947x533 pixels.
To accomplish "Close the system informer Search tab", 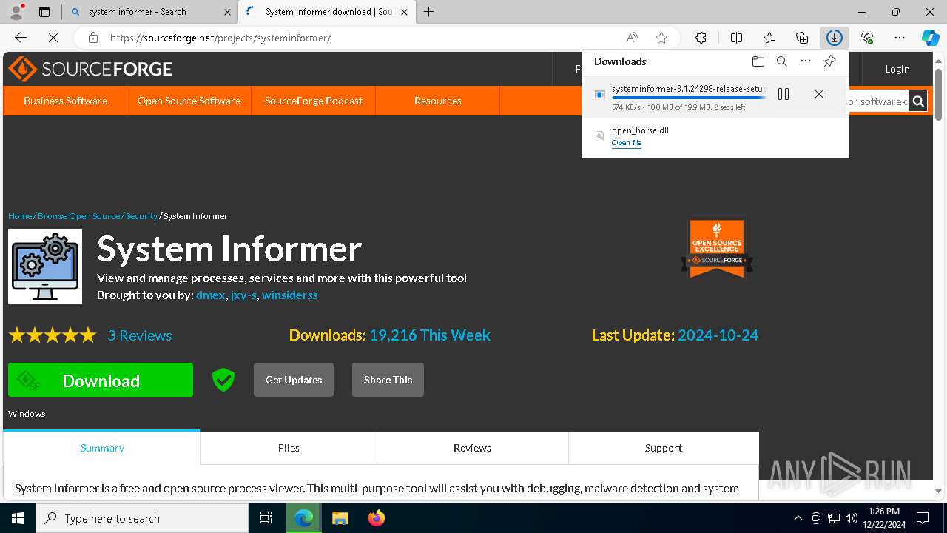I will [x=227, y=12].
